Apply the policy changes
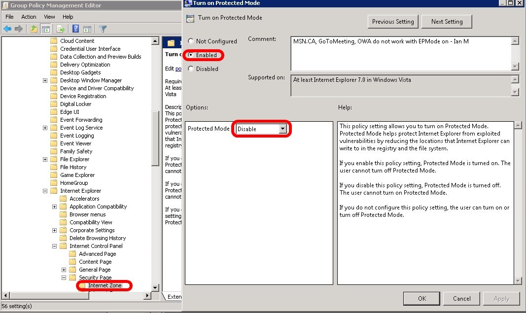 point(502,298)
